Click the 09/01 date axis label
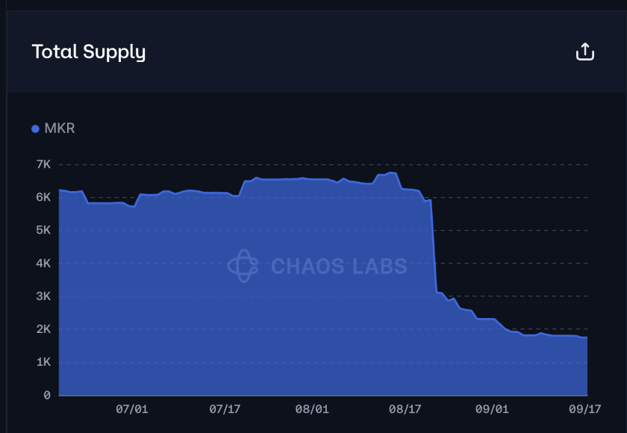The width and height of the screenshot is (627, 433). 493,409
